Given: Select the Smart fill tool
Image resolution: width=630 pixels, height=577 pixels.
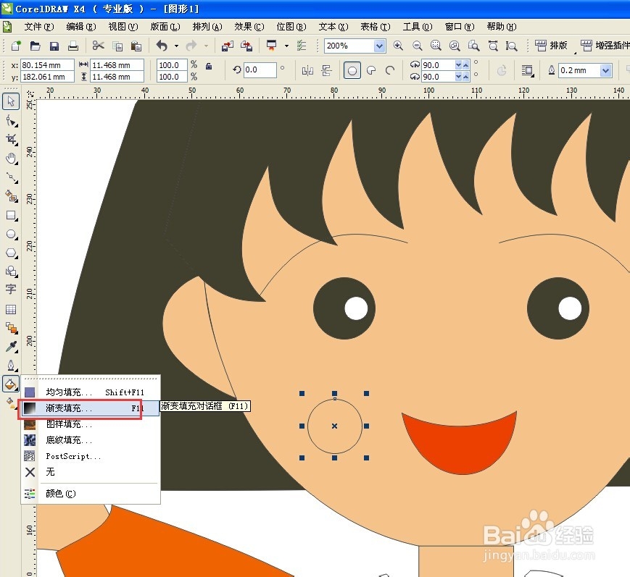Looking at the screenshot, I should [12, 197].
